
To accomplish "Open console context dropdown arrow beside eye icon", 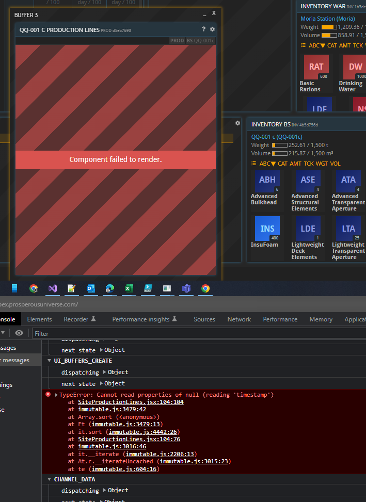I will (3, 333).
